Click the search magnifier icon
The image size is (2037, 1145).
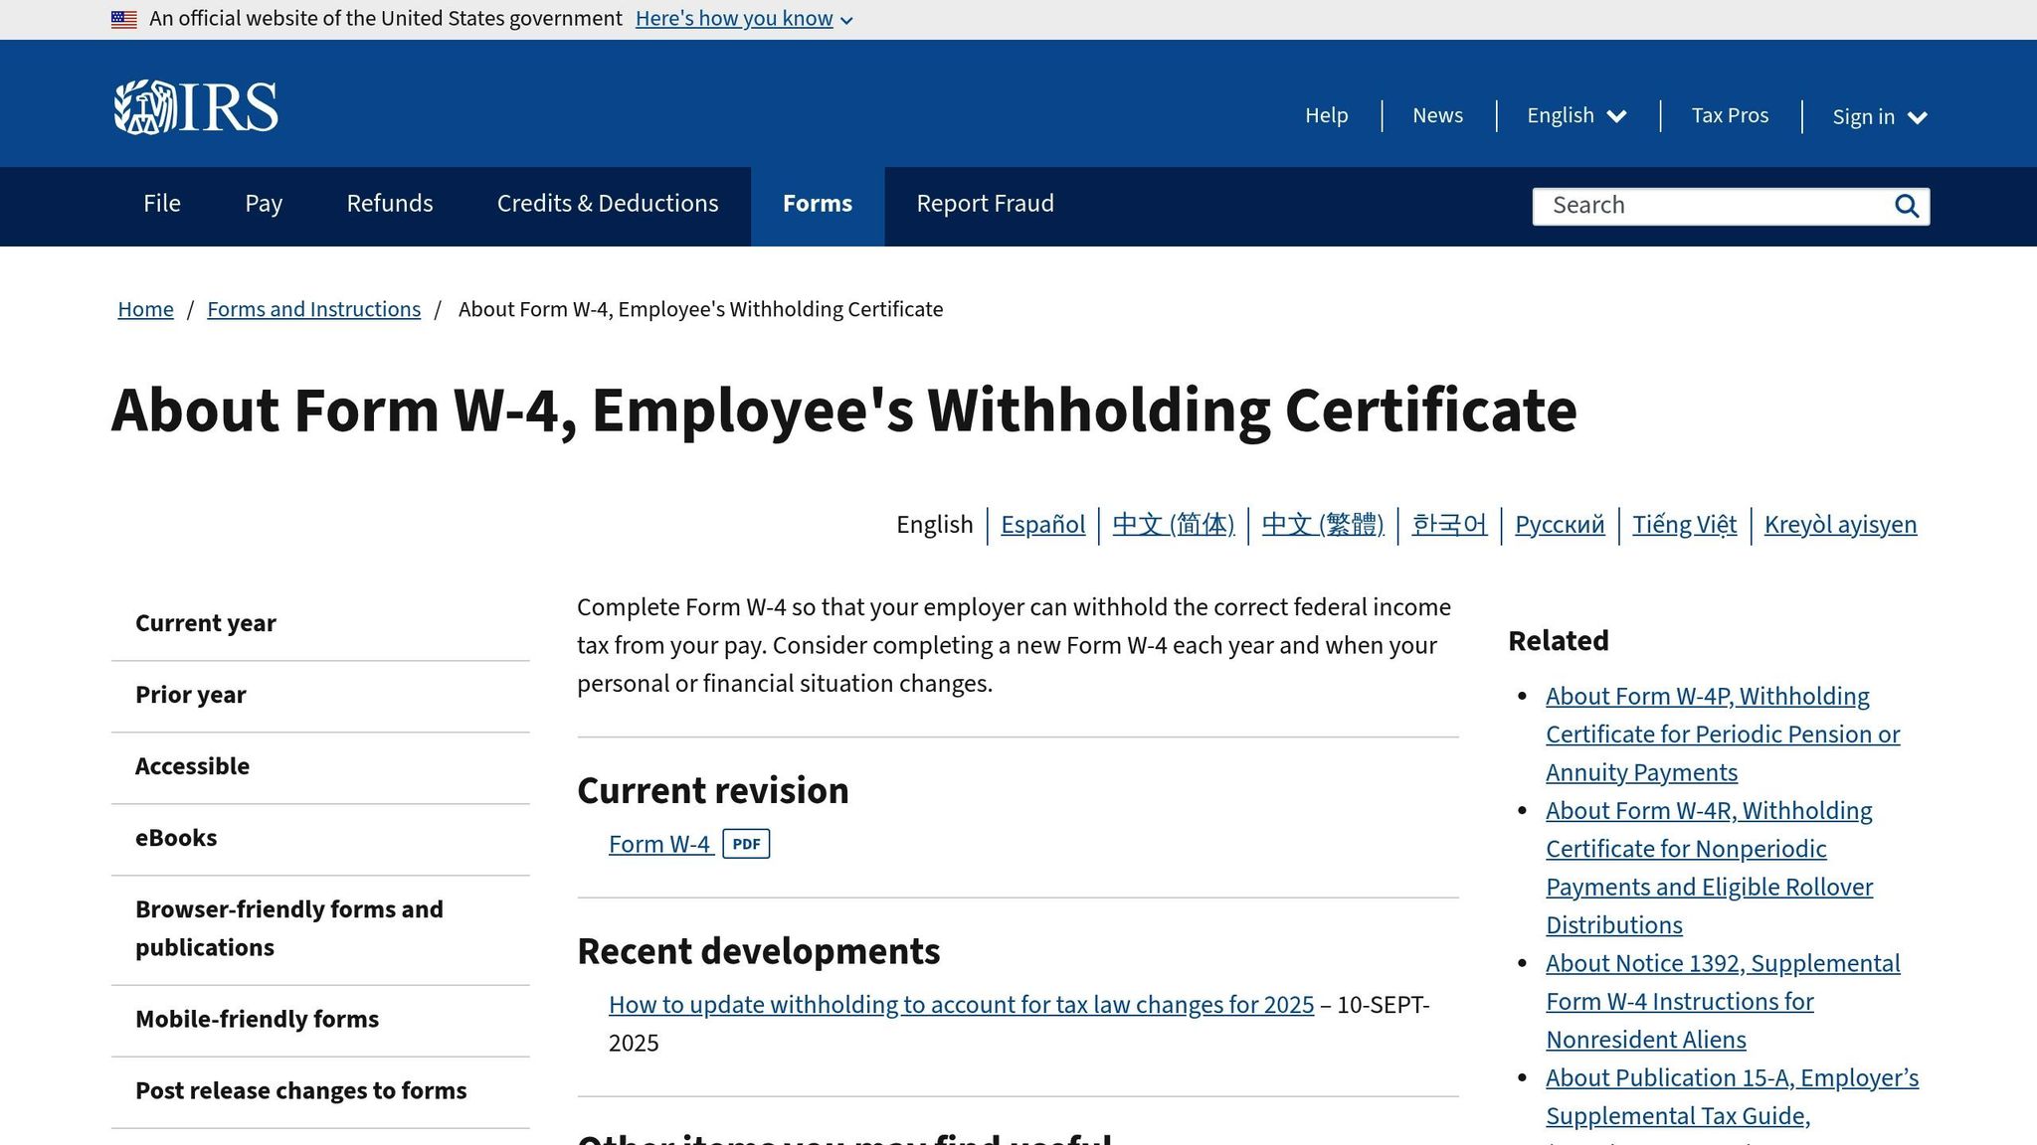coord(1906,206)
